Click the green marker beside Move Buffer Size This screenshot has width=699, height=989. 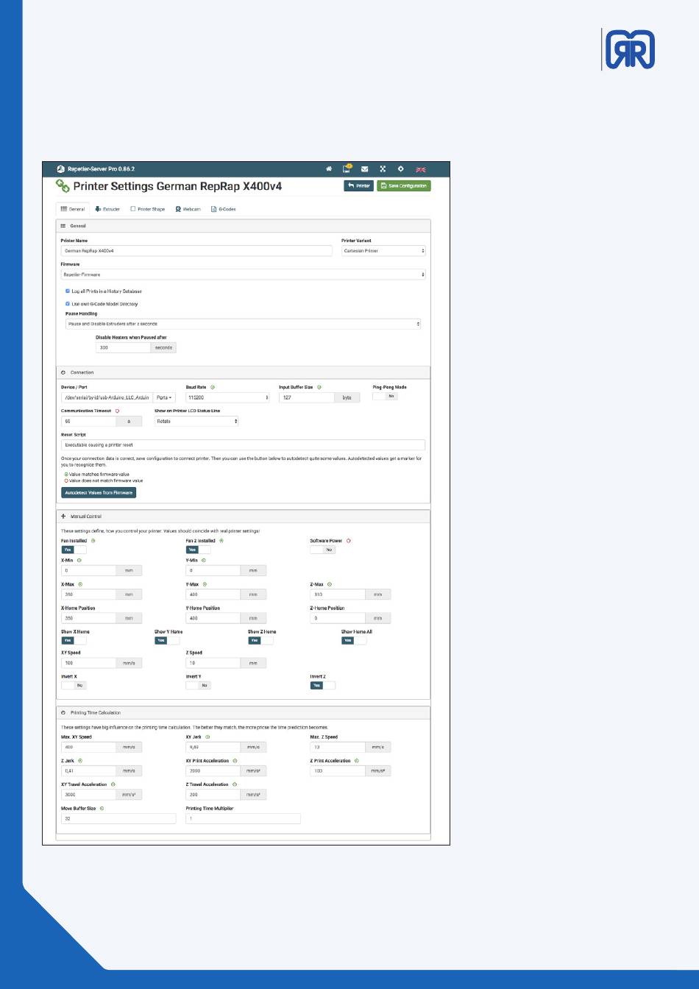[x=102, y=808]
